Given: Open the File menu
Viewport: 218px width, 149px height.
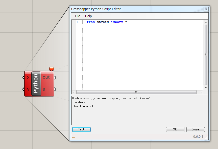Looking at the screenshot, I should tap(78, 16).
